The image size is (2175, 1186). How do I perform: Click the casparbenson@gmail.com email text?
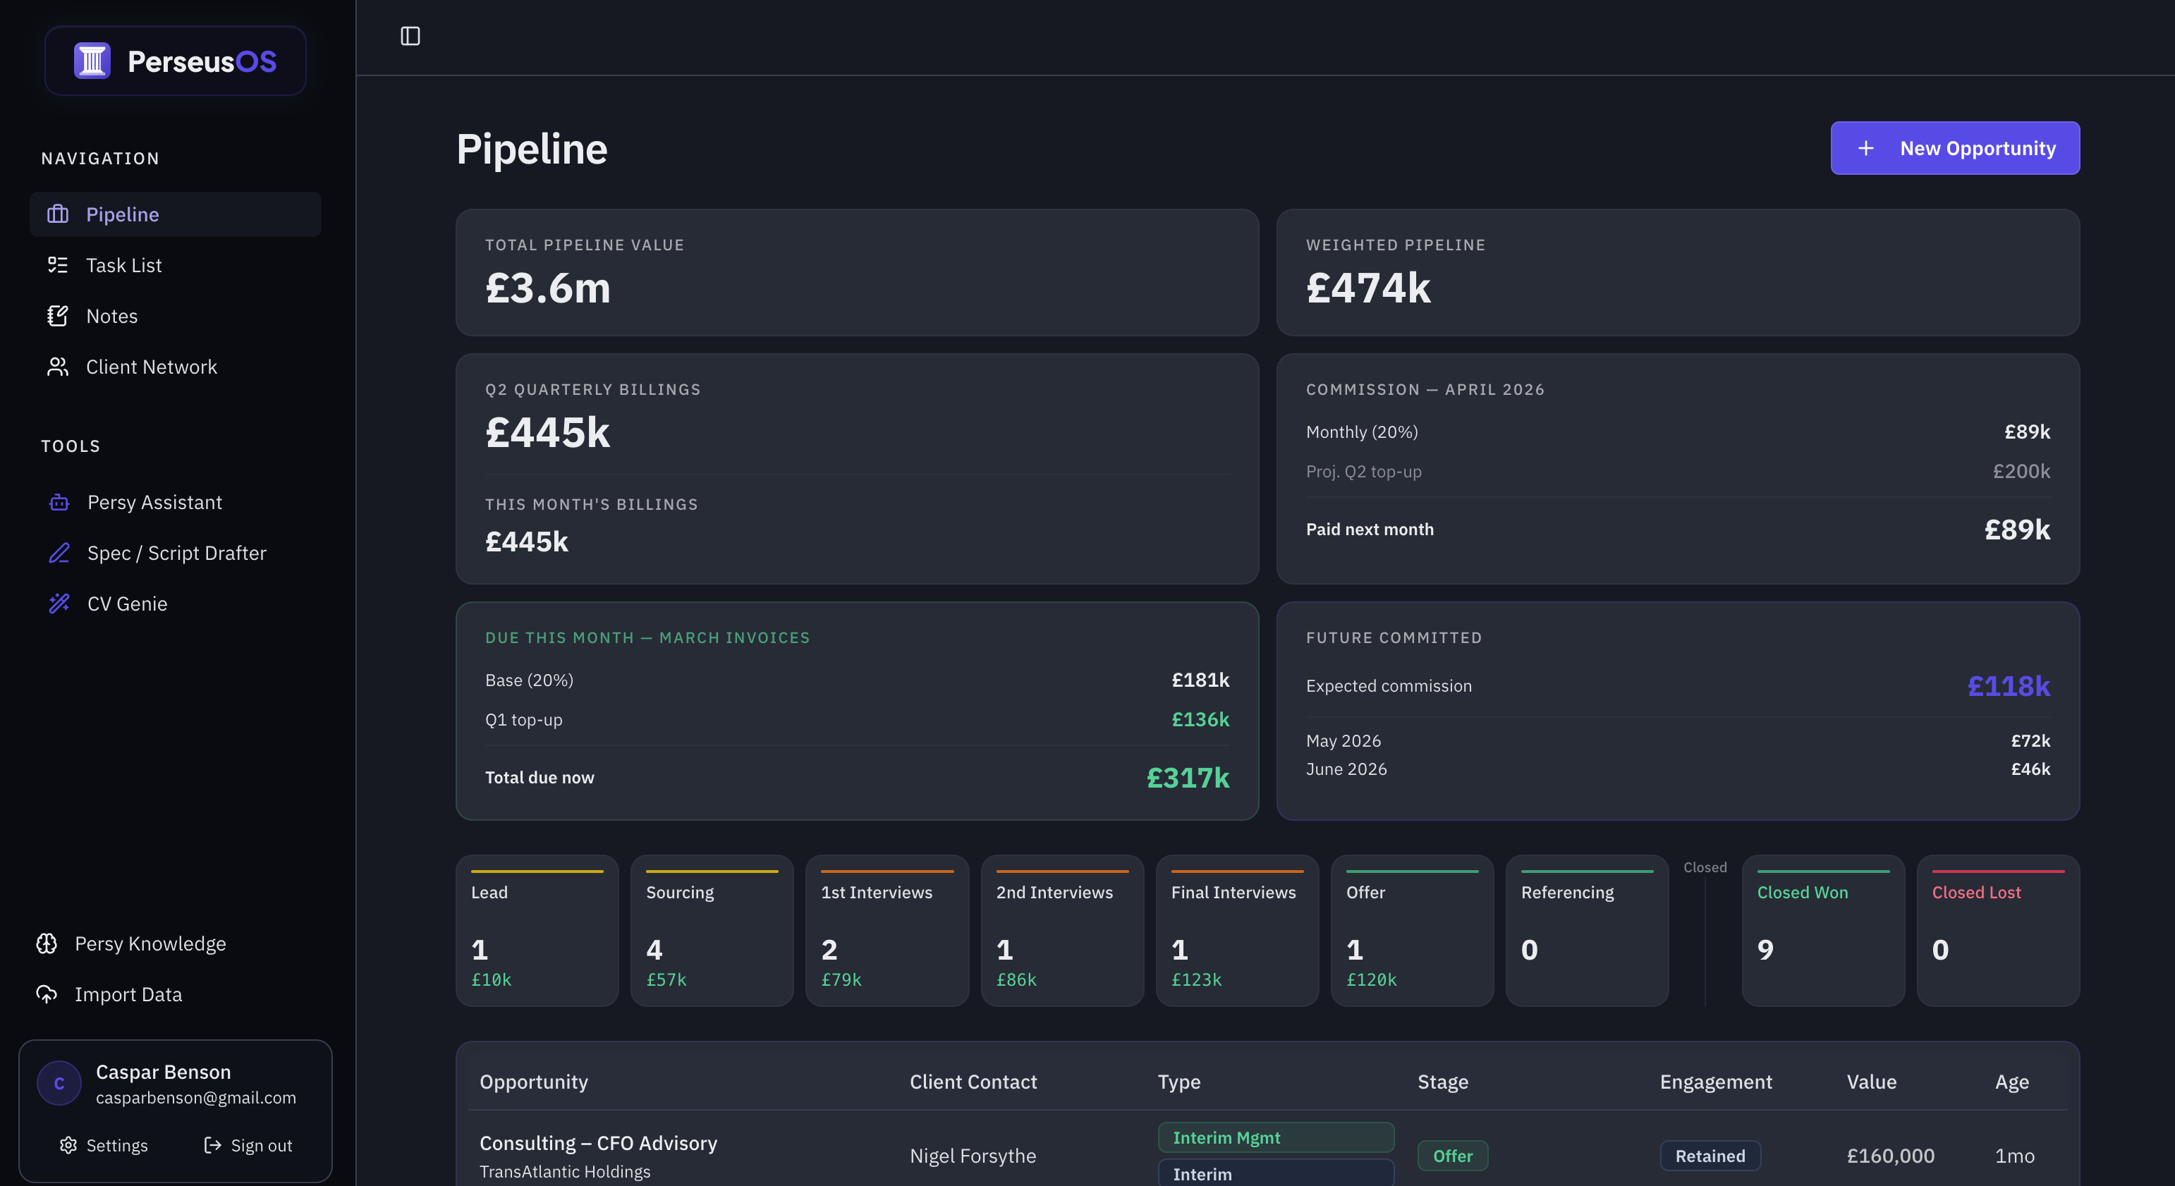tap(196, 1096)
